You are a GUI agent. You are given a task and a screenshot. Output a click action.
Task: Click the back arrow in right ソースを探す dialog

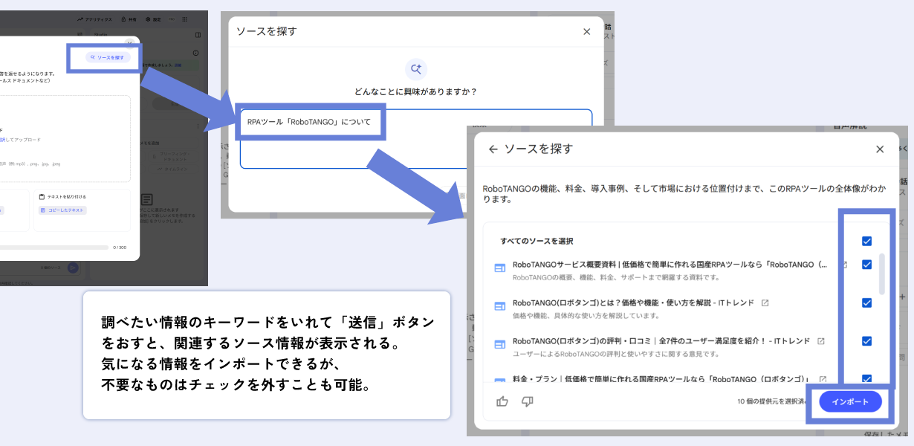[493, 149]
